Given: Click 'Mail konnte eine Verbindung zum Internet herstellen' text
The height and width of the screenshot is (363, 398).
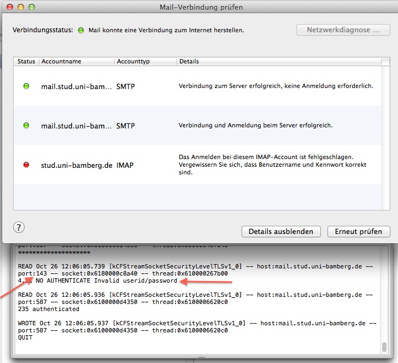Looking at the screenshot, I should pos(166,30).
